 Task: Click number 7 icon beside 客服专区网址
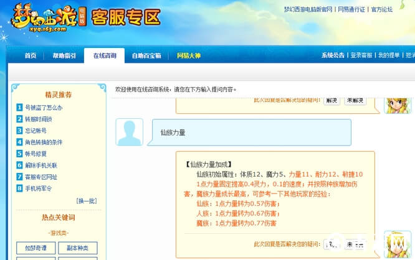[x=19, y=177]
